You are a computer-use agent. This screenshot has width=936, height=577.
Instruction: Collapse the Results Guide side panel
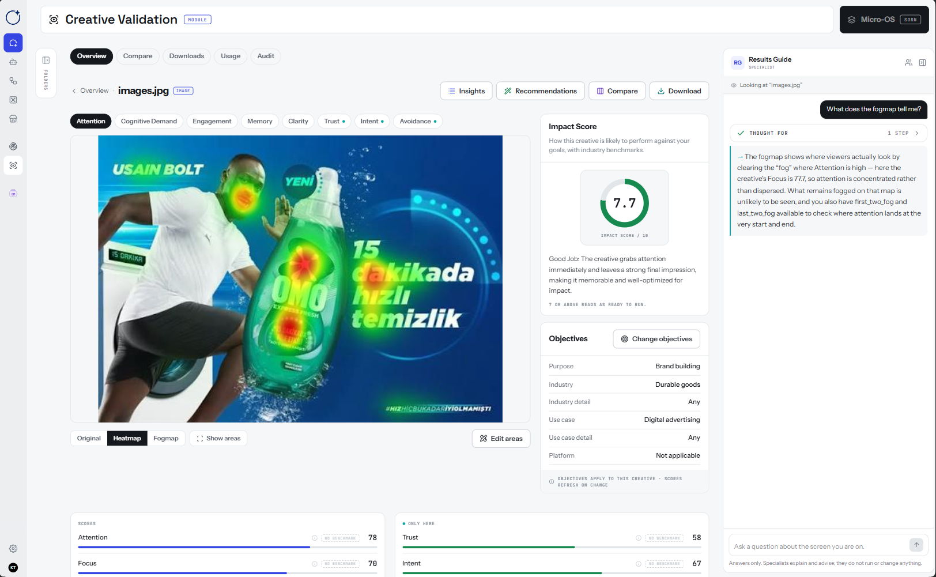click(x=922, y=63)
